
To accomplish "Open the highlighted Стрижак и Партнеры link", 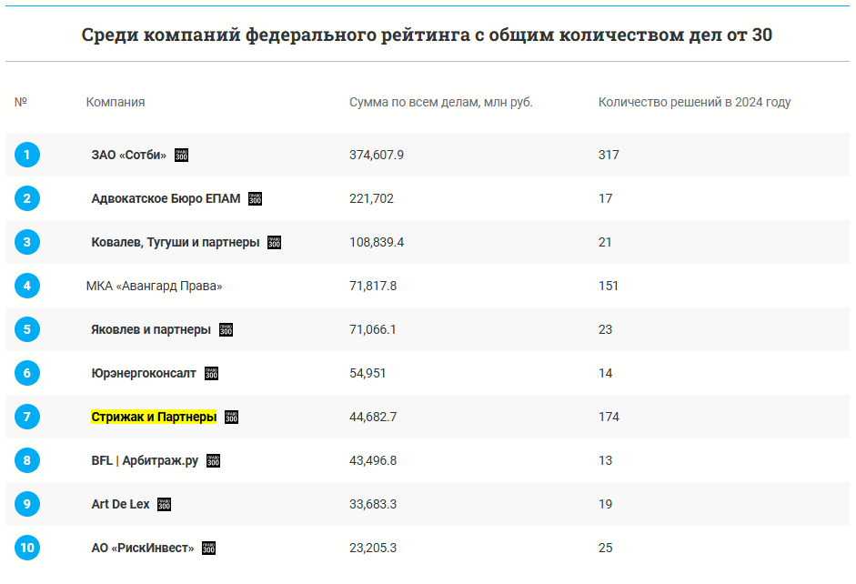I will tap(154, 417).
